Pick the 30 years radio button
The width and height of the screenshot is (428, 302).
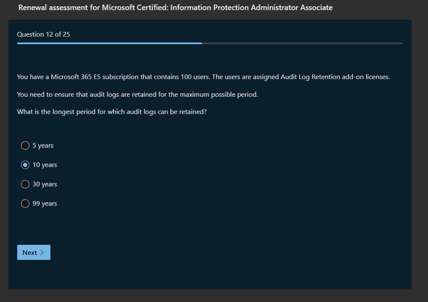coord(25,184)
